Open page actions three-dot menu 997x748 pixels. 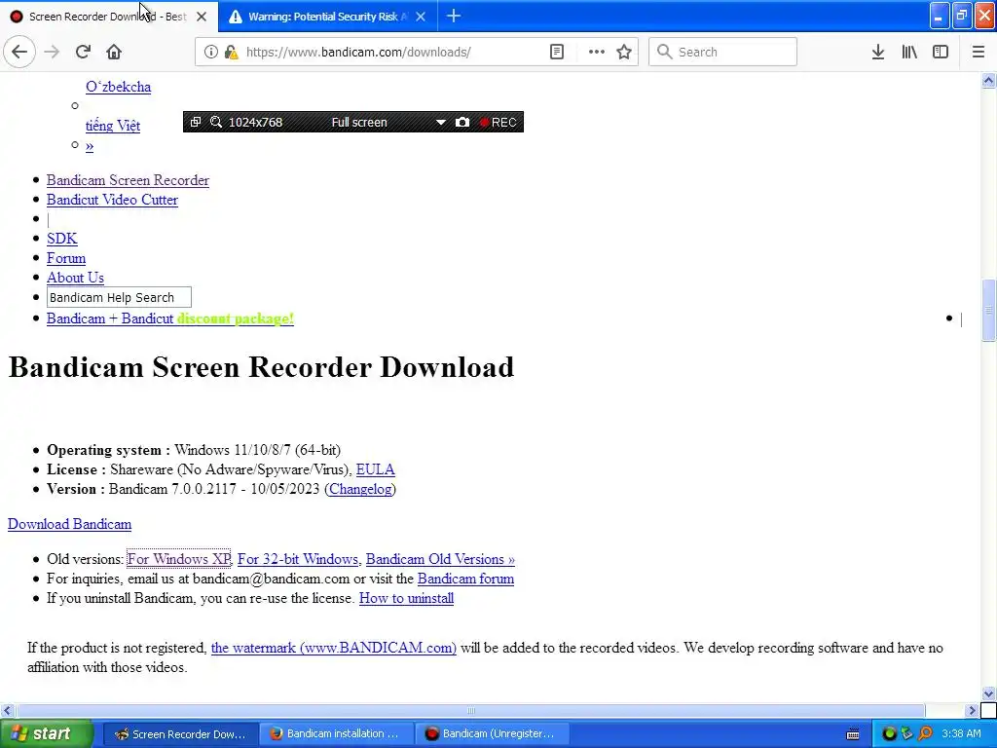596,53
